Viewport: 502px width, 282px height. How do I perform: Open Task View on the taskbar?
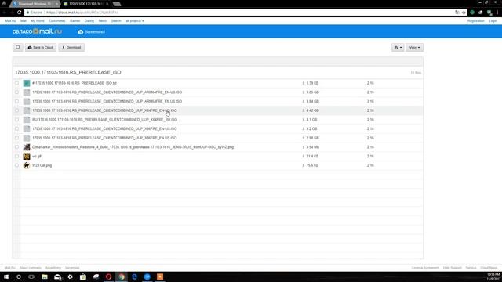click(x=31, y=277)
